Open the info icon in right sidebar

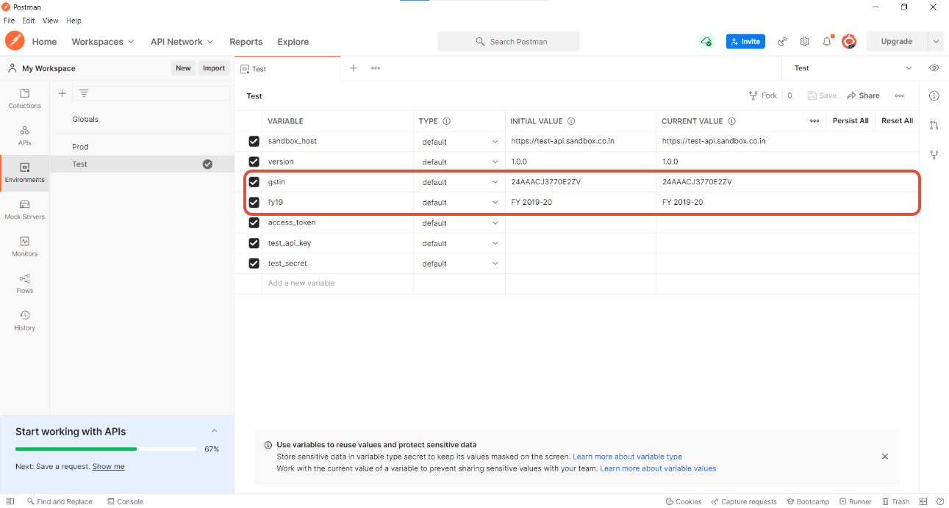tap(934, 95)
